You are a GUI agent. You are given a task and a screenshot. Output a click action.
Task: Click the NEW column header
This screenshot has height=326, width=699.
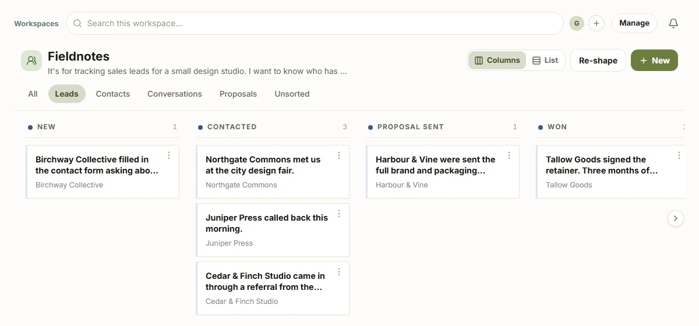click(46, 127)
